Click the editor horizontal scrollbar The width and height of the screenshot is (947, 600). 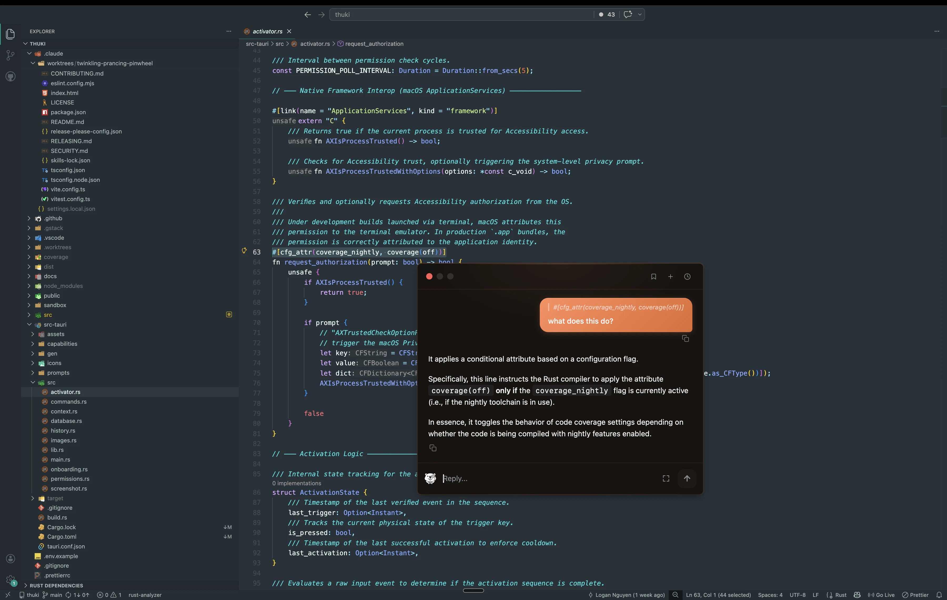coord(473,591)
